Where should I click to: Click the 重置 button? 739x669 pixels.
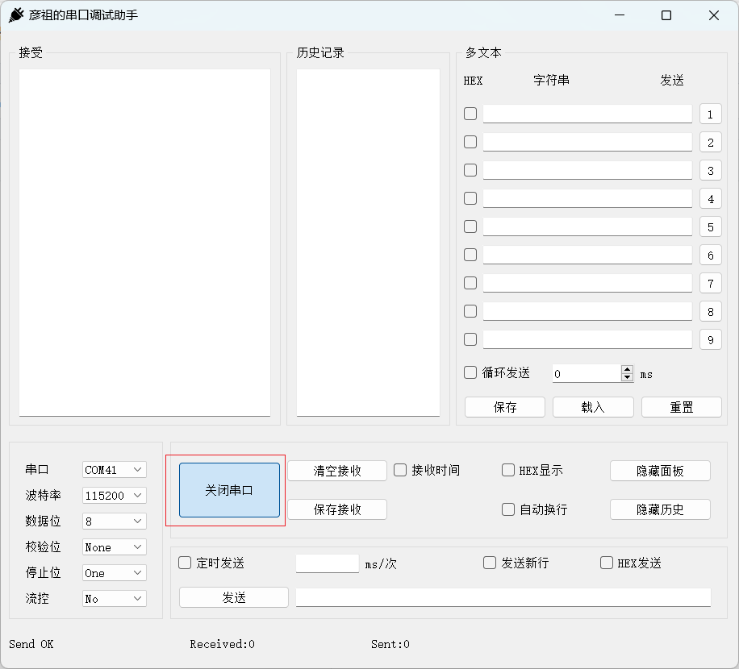pyautogui.click(x=682, y=407)
